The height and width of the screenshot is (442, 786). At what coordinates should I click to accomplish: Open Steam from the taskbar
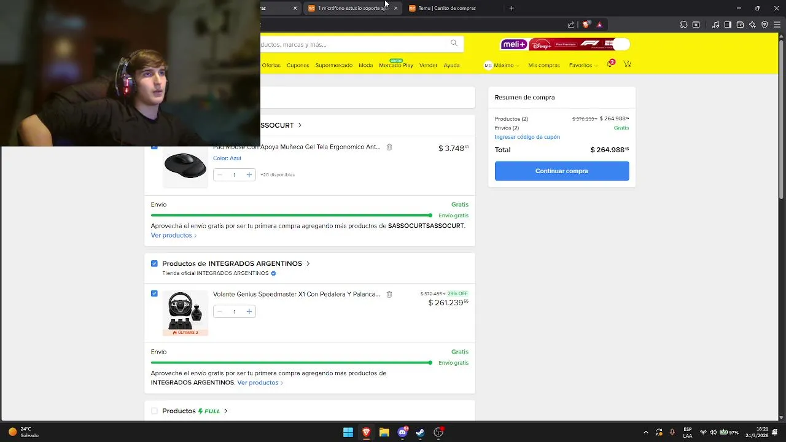[x=420, y=432]
